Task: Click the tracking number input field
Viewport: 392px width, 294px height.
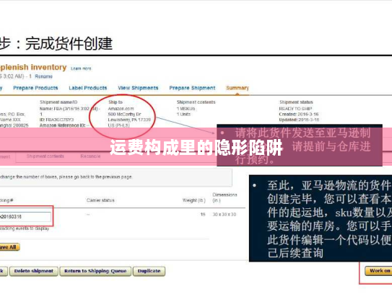Action: [x=25, y=217]
